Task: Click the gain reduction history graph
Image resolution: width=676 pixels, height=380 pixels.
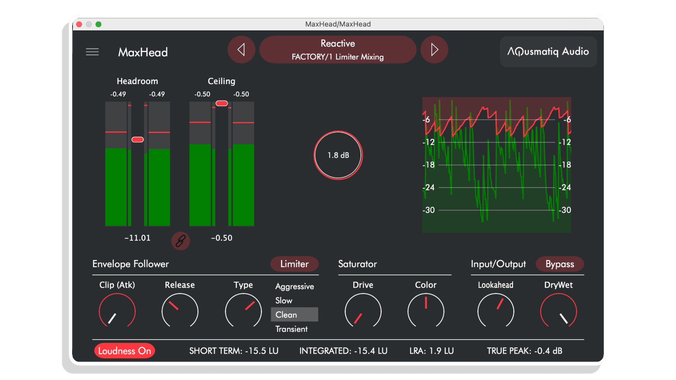Action: (x=497, y=165)
